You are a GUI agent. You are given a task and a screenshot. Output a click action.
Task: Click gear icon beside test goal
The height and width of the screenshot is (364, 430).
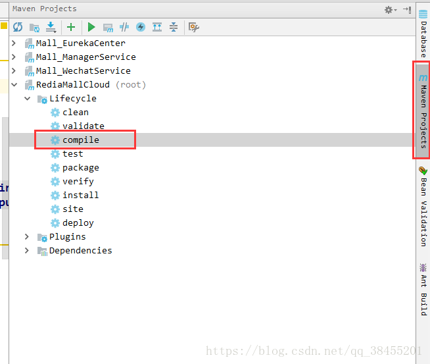click(x=55, y=154)
